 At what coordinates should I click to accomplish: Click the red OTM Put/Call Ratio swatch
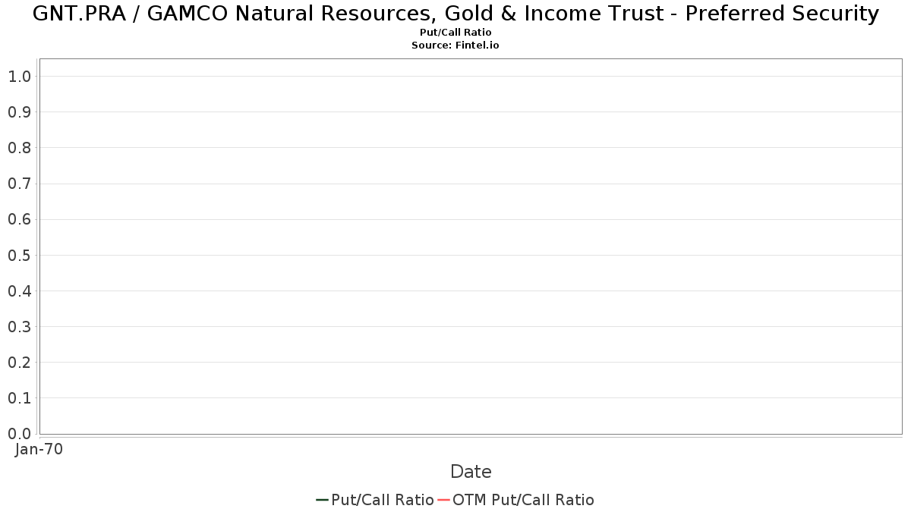tap(444, 500)
